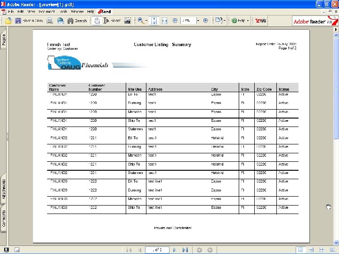Click the vertical scrollbar thumb
339x254 pixels.
(x=336, y=89)
